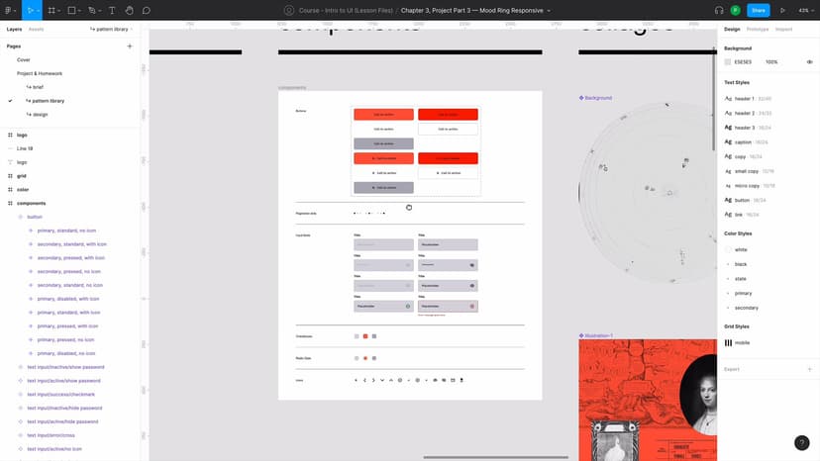Select the Frame tool

pos(51,10)
